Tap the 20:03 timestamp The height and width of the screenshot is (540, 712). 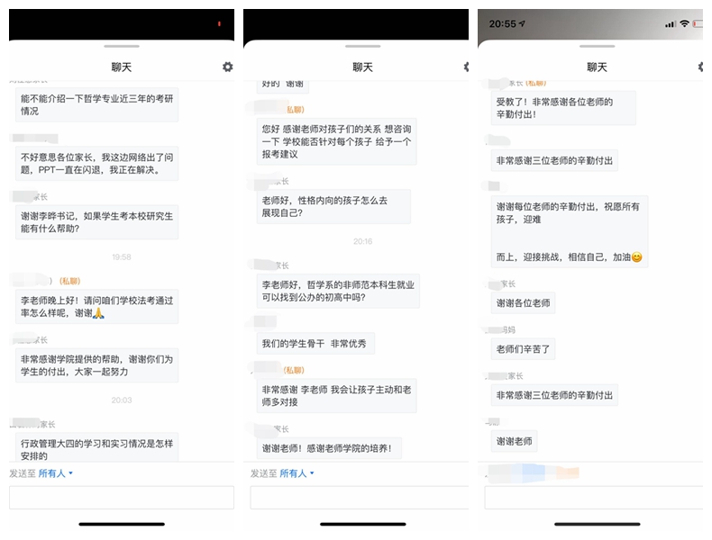(122, 400)
